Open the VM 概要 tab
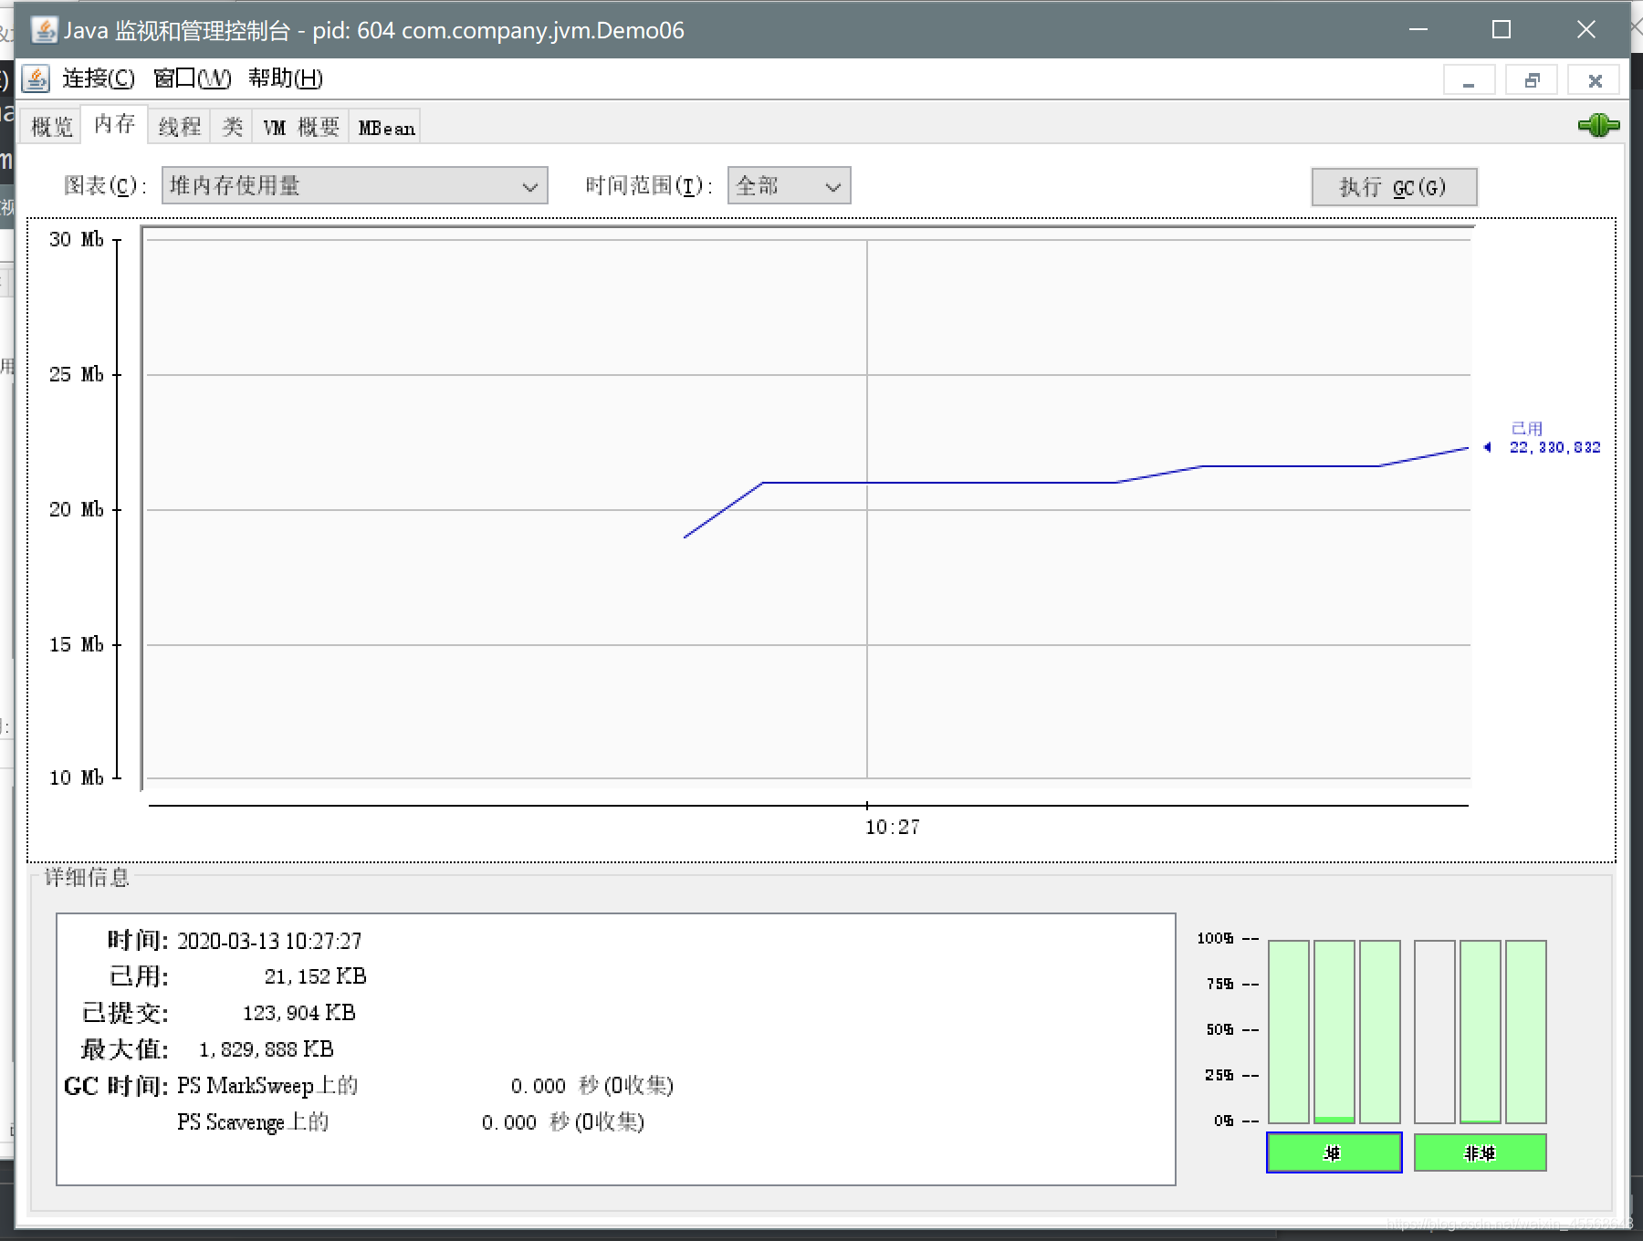The height and width of the screenshot is (1241, 1643). (x=301, y=127)
